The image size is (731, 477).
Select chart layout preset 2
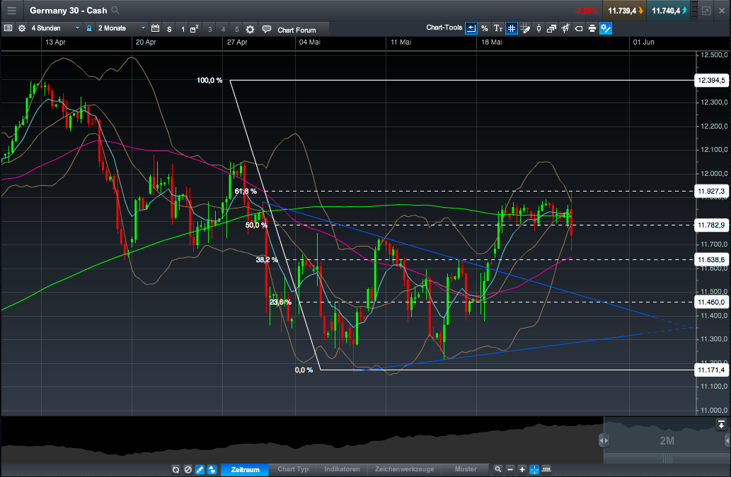(x=195, y=29)
